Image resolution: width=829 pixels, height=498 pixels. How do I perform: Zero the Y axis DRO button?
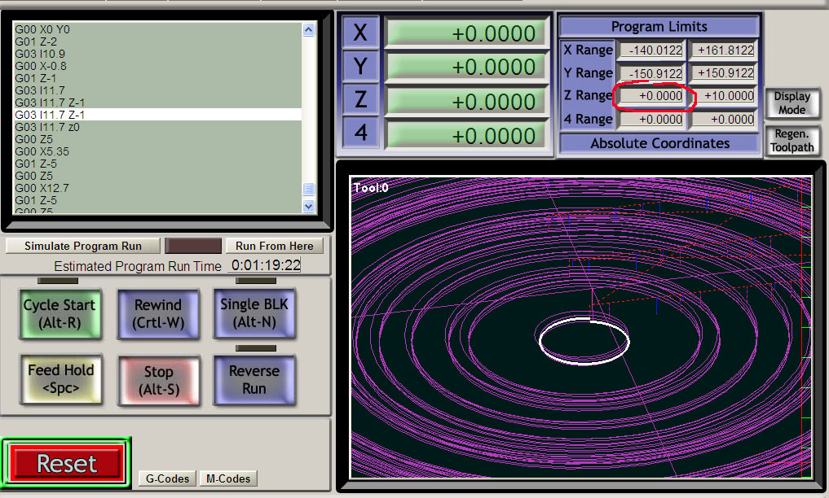pyautogui.click(x=360, y=67)
